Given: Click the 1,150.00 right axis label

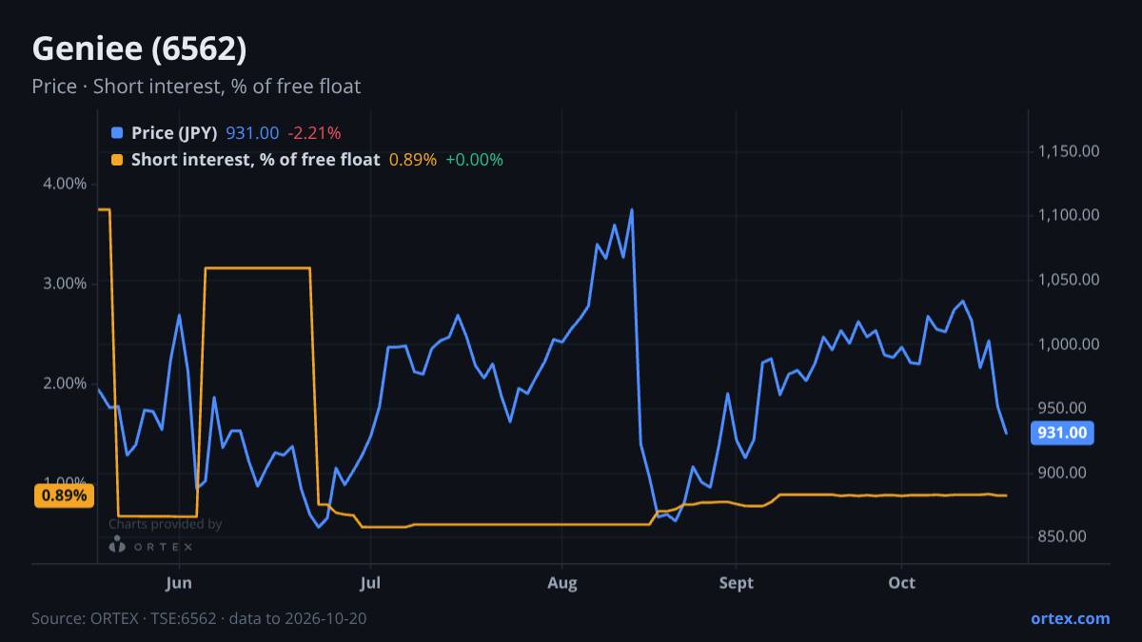Looking at the screenshot, I should 1069,151.
